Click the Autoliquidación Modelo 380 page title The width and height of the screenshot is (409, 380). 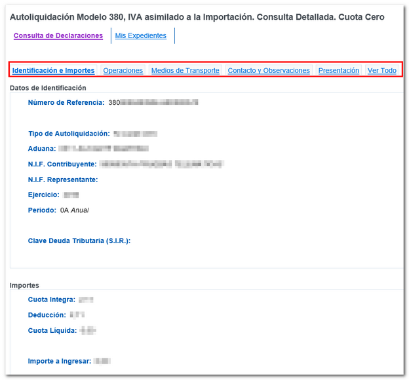tap(197, 17)
